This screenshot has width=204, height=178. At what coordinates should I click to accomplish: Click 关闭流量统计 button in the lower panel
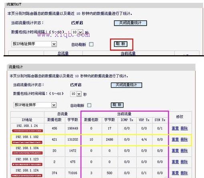point(126,85)
